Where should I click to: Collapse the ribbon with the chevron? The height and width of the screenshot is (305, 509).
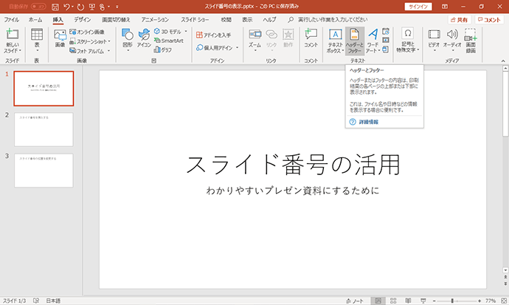503,61
